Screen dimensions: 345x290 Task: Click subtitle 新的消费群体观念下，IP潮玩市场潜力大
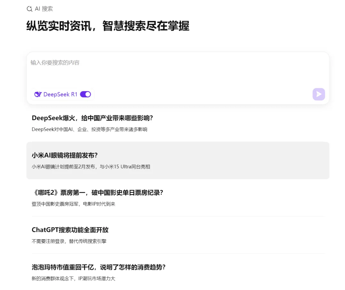(x=73, y=279)
